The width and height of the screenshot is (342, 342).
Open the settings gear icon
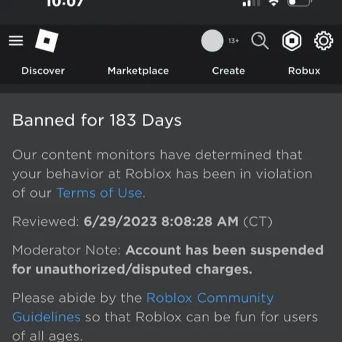[323, 41]
